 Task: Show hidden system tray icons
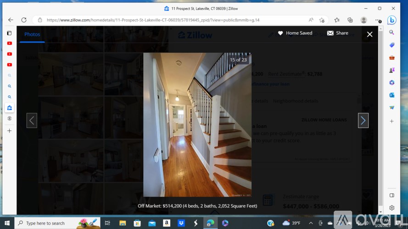tap(311, 223)
